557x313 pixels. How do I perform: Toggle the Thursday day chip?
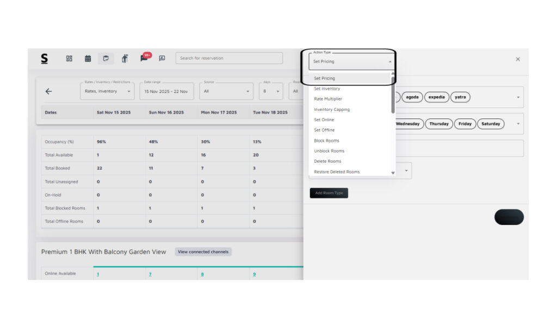click(438, 124)
